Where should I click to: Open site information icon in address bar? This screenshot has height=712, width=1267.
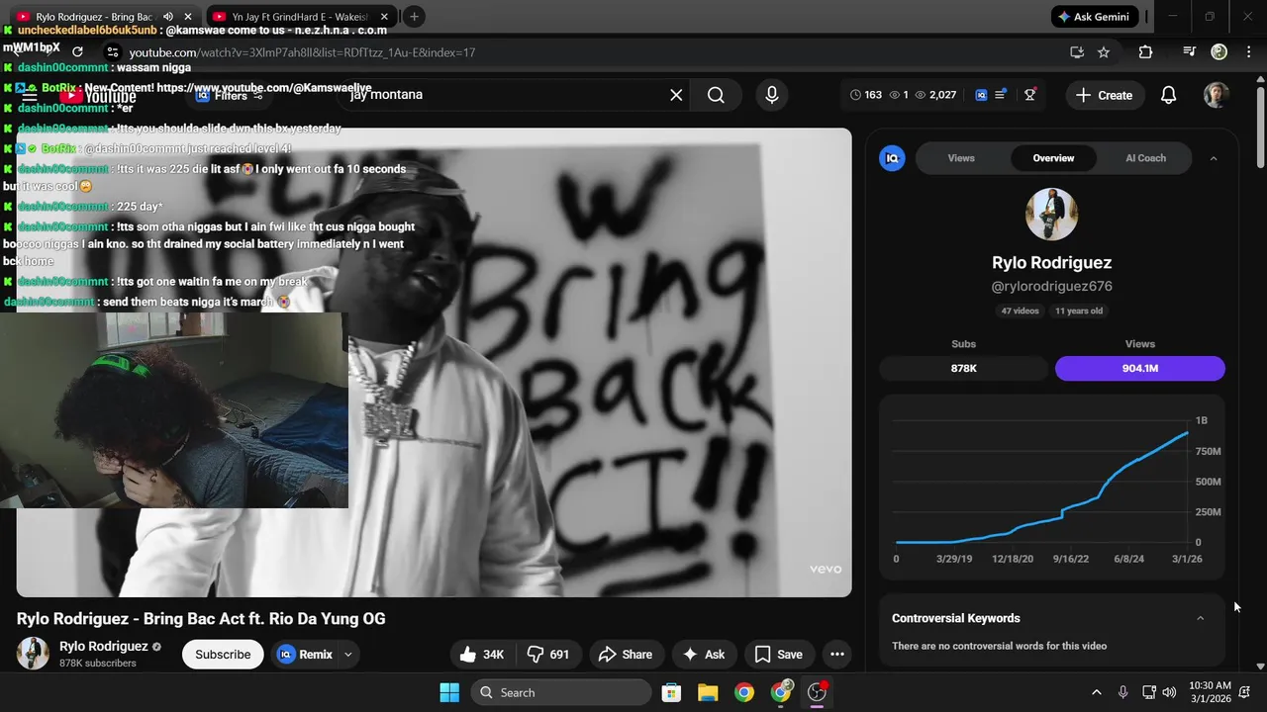pos(113,52)
